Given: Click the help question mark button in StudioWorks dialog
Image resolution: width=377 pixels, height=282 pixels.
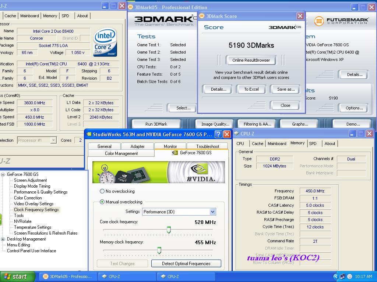Looking at the screenshot, I should click(x=218, y=134).
